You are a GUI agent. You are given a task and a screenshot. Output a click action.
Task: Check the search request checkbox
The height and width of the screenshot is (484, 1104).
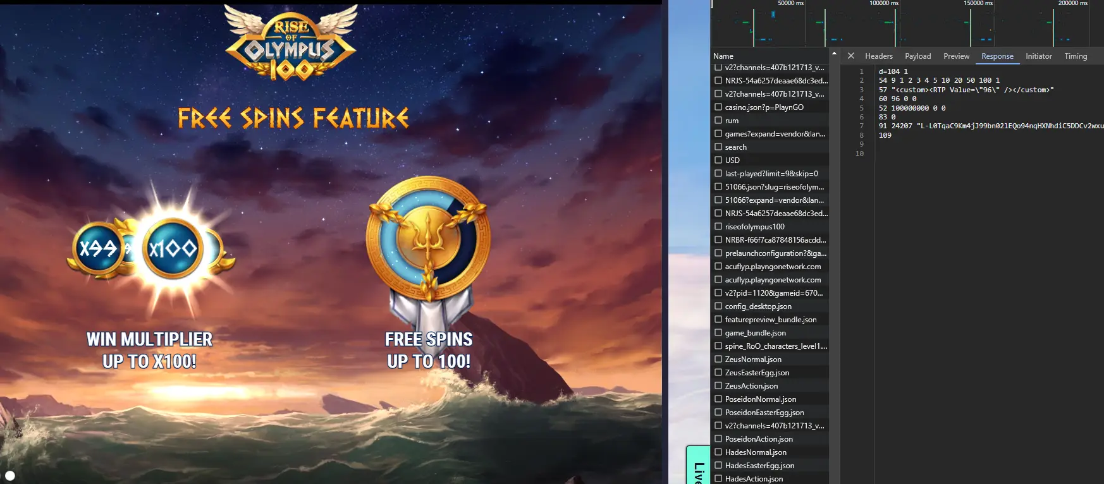pyautogui.click(x=718, y=147)
